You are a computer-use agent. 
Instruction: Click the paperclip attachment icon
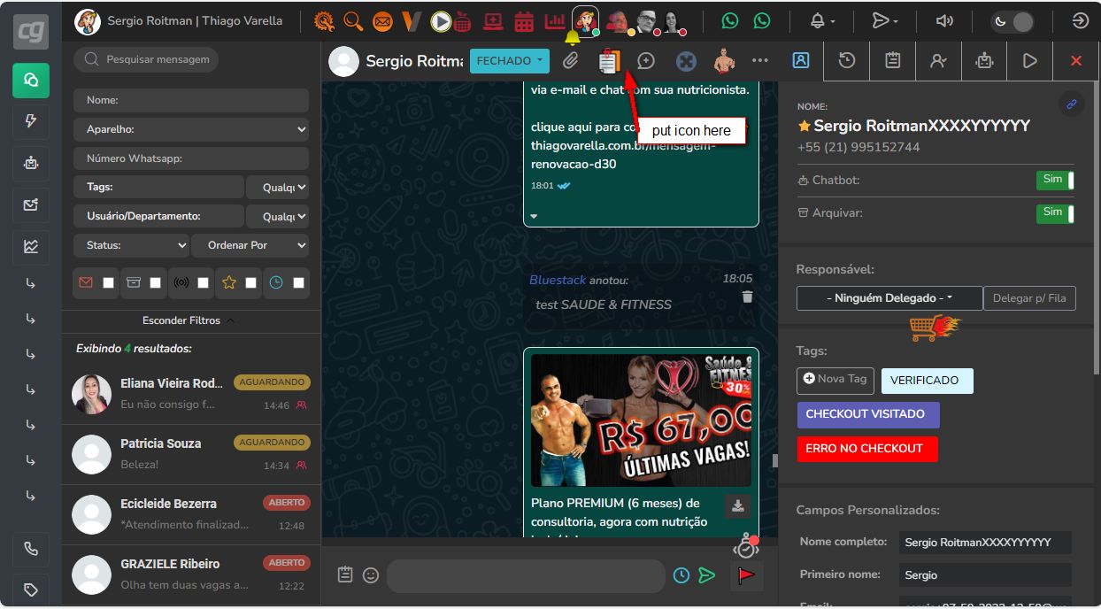pyautogui.click(x=571, y=61)
